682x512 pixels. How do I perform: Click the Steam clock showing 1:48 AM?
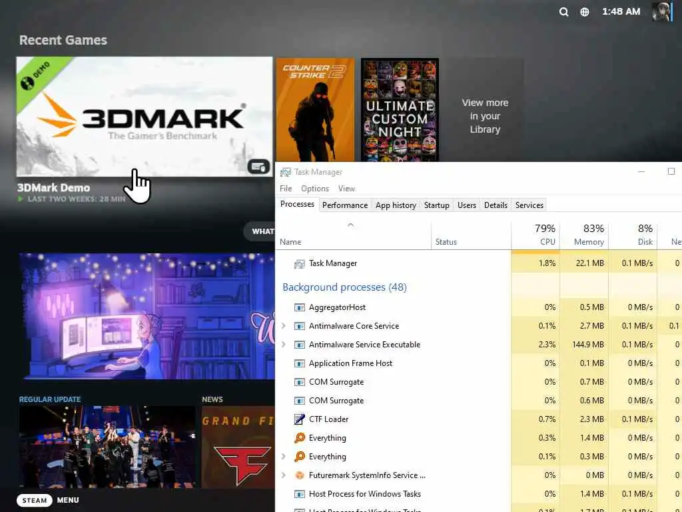click(x=621, y=12)
